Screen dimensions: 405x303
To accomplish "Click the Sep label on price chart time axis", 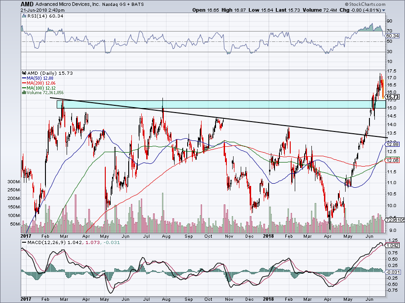I will coord(189,236).
